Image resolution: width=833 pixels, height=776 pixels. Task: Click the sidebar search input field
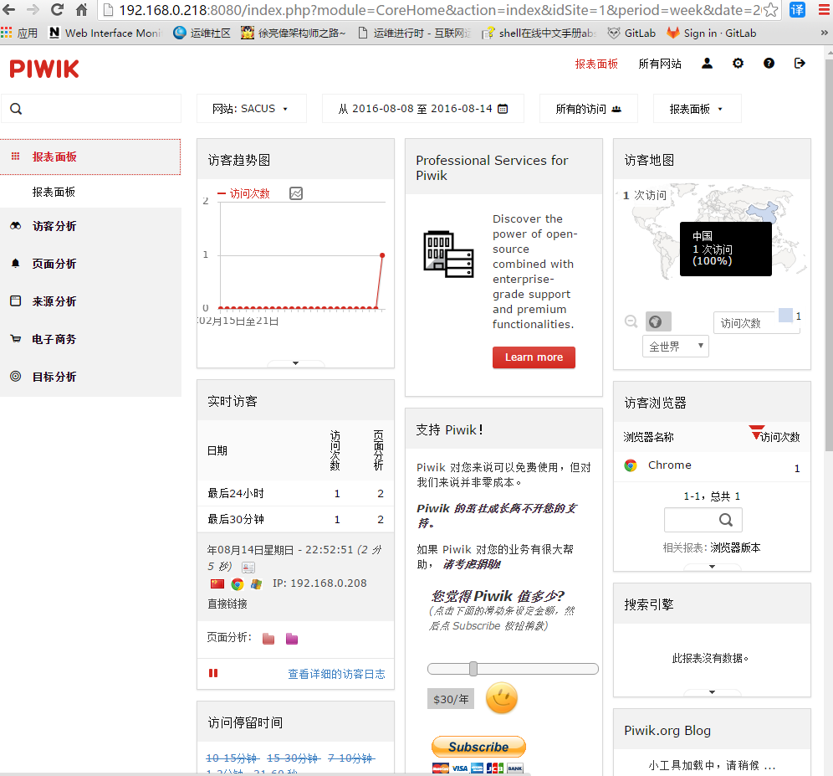click(x=91, y=109)
